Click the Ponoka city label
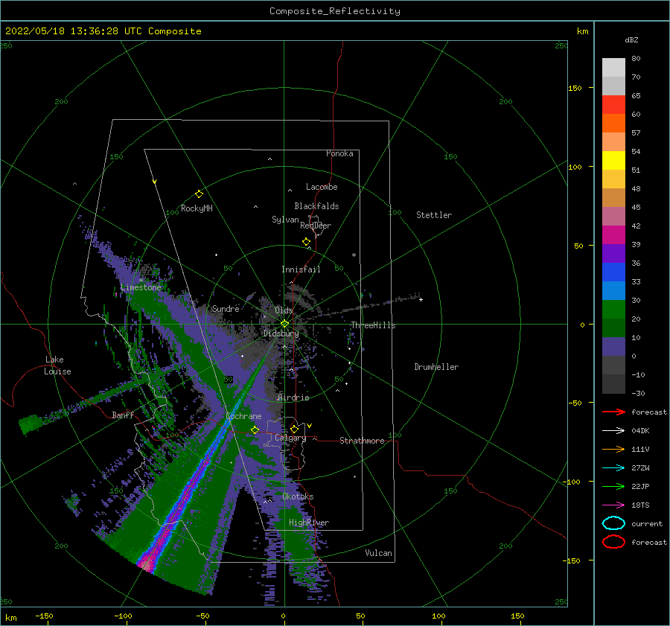This screenshot has width=670, height=626. [x=339, y=153]
